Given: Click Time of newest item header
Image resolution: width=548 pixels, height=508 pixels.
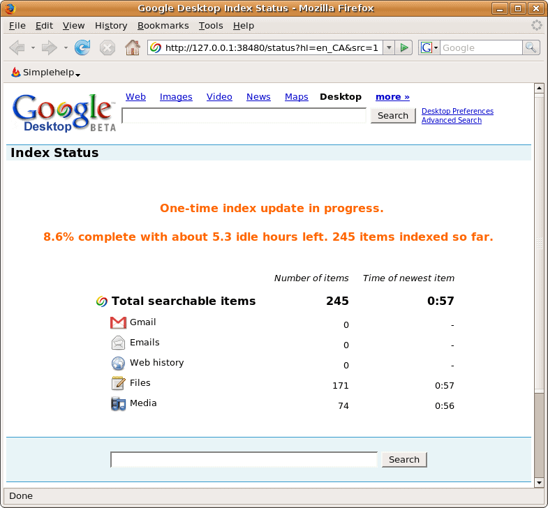Looking at the screenshot, I should pos(408,278).
